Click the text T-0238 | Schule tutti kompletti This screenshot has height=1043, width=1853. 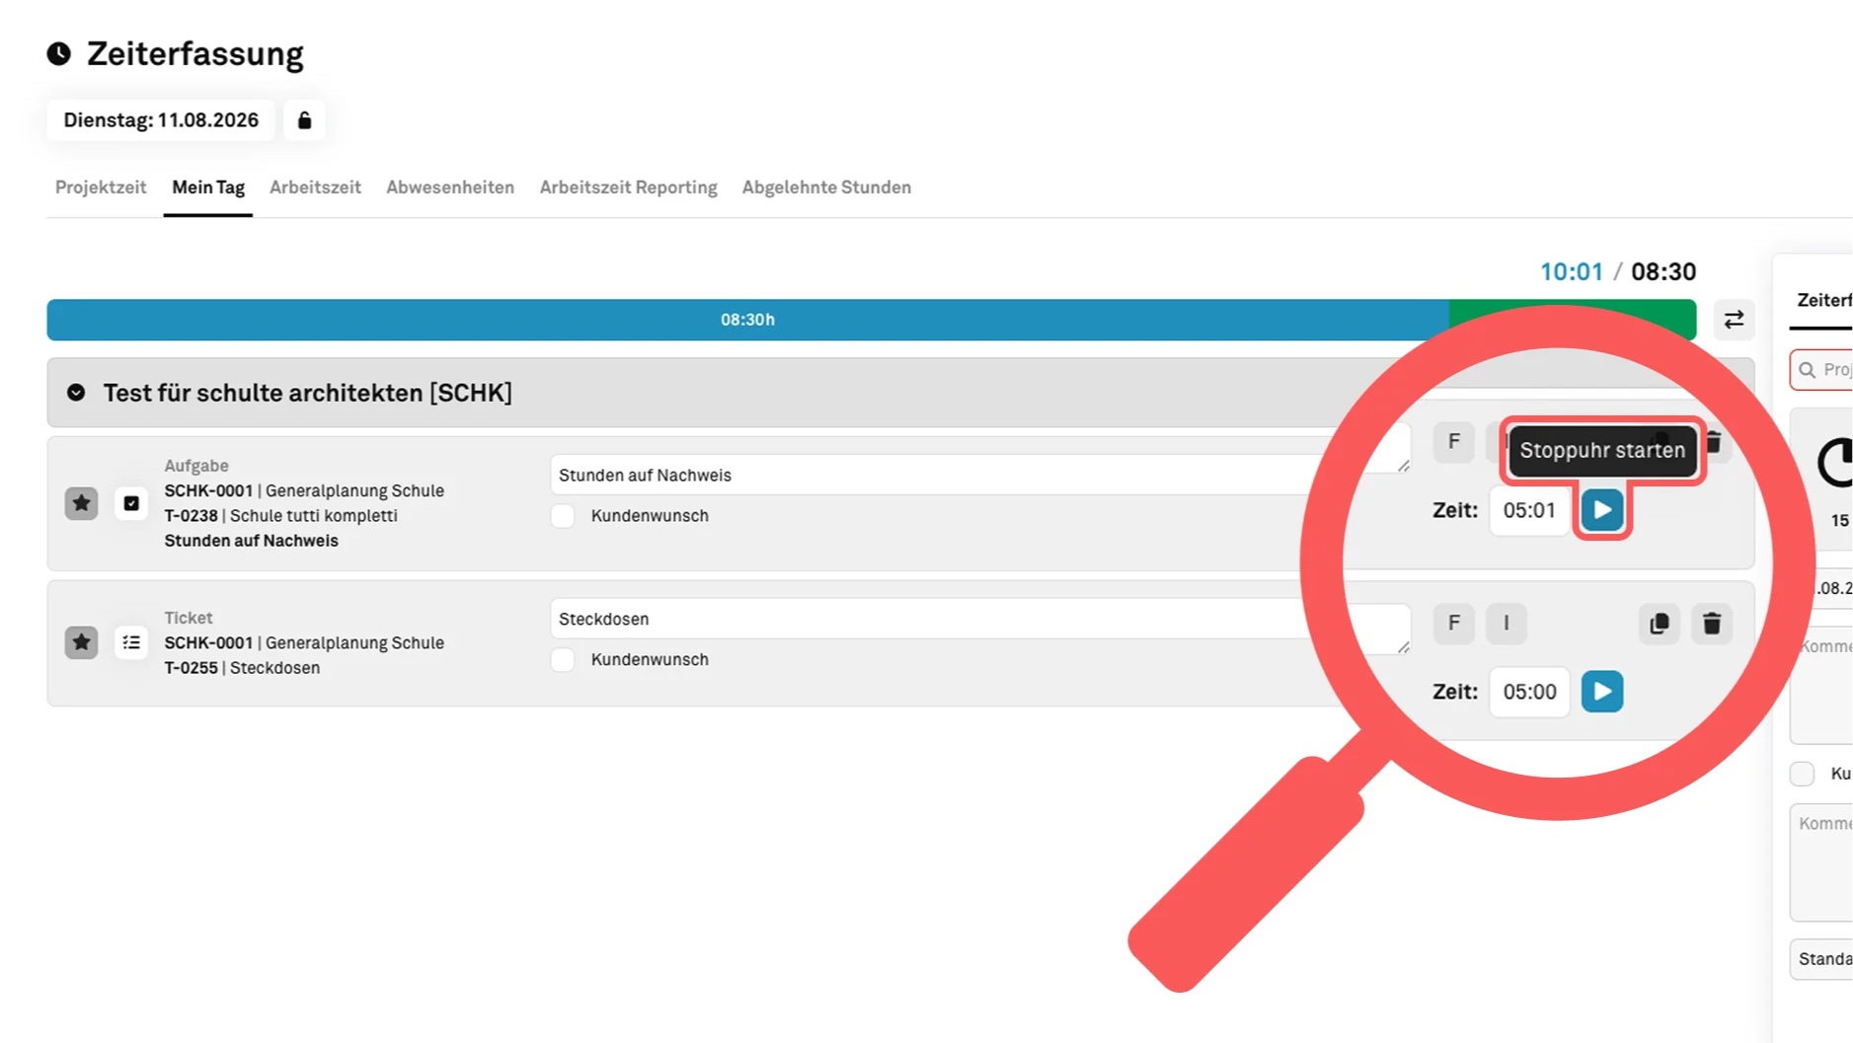[x=281, y=516]
